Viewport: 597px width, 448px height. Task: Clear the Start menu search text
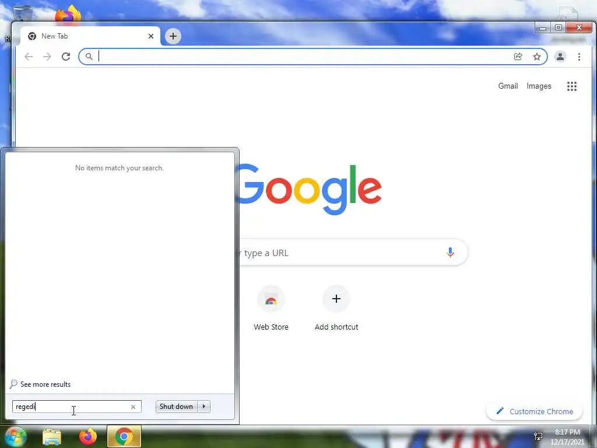[x=134, y=407]
